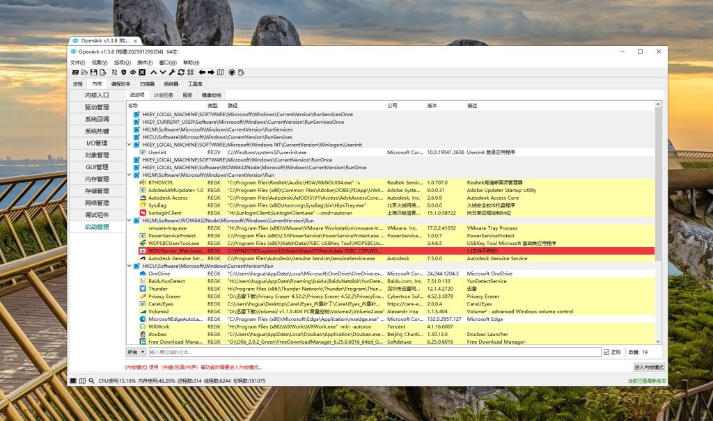This screenshot has width=713, height=421.
Task: Open the 视图(V) menu
Action: pos(100,63)
